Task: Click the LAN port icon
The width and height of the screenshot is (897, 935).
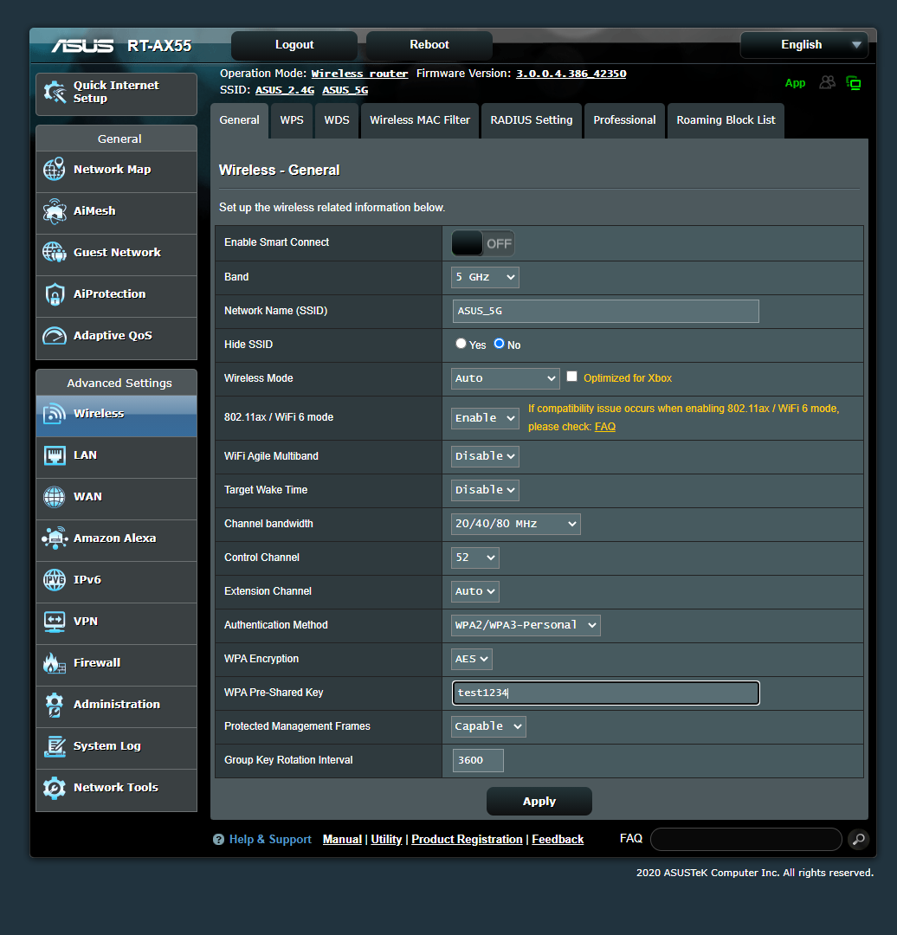Action: point(55,455)
